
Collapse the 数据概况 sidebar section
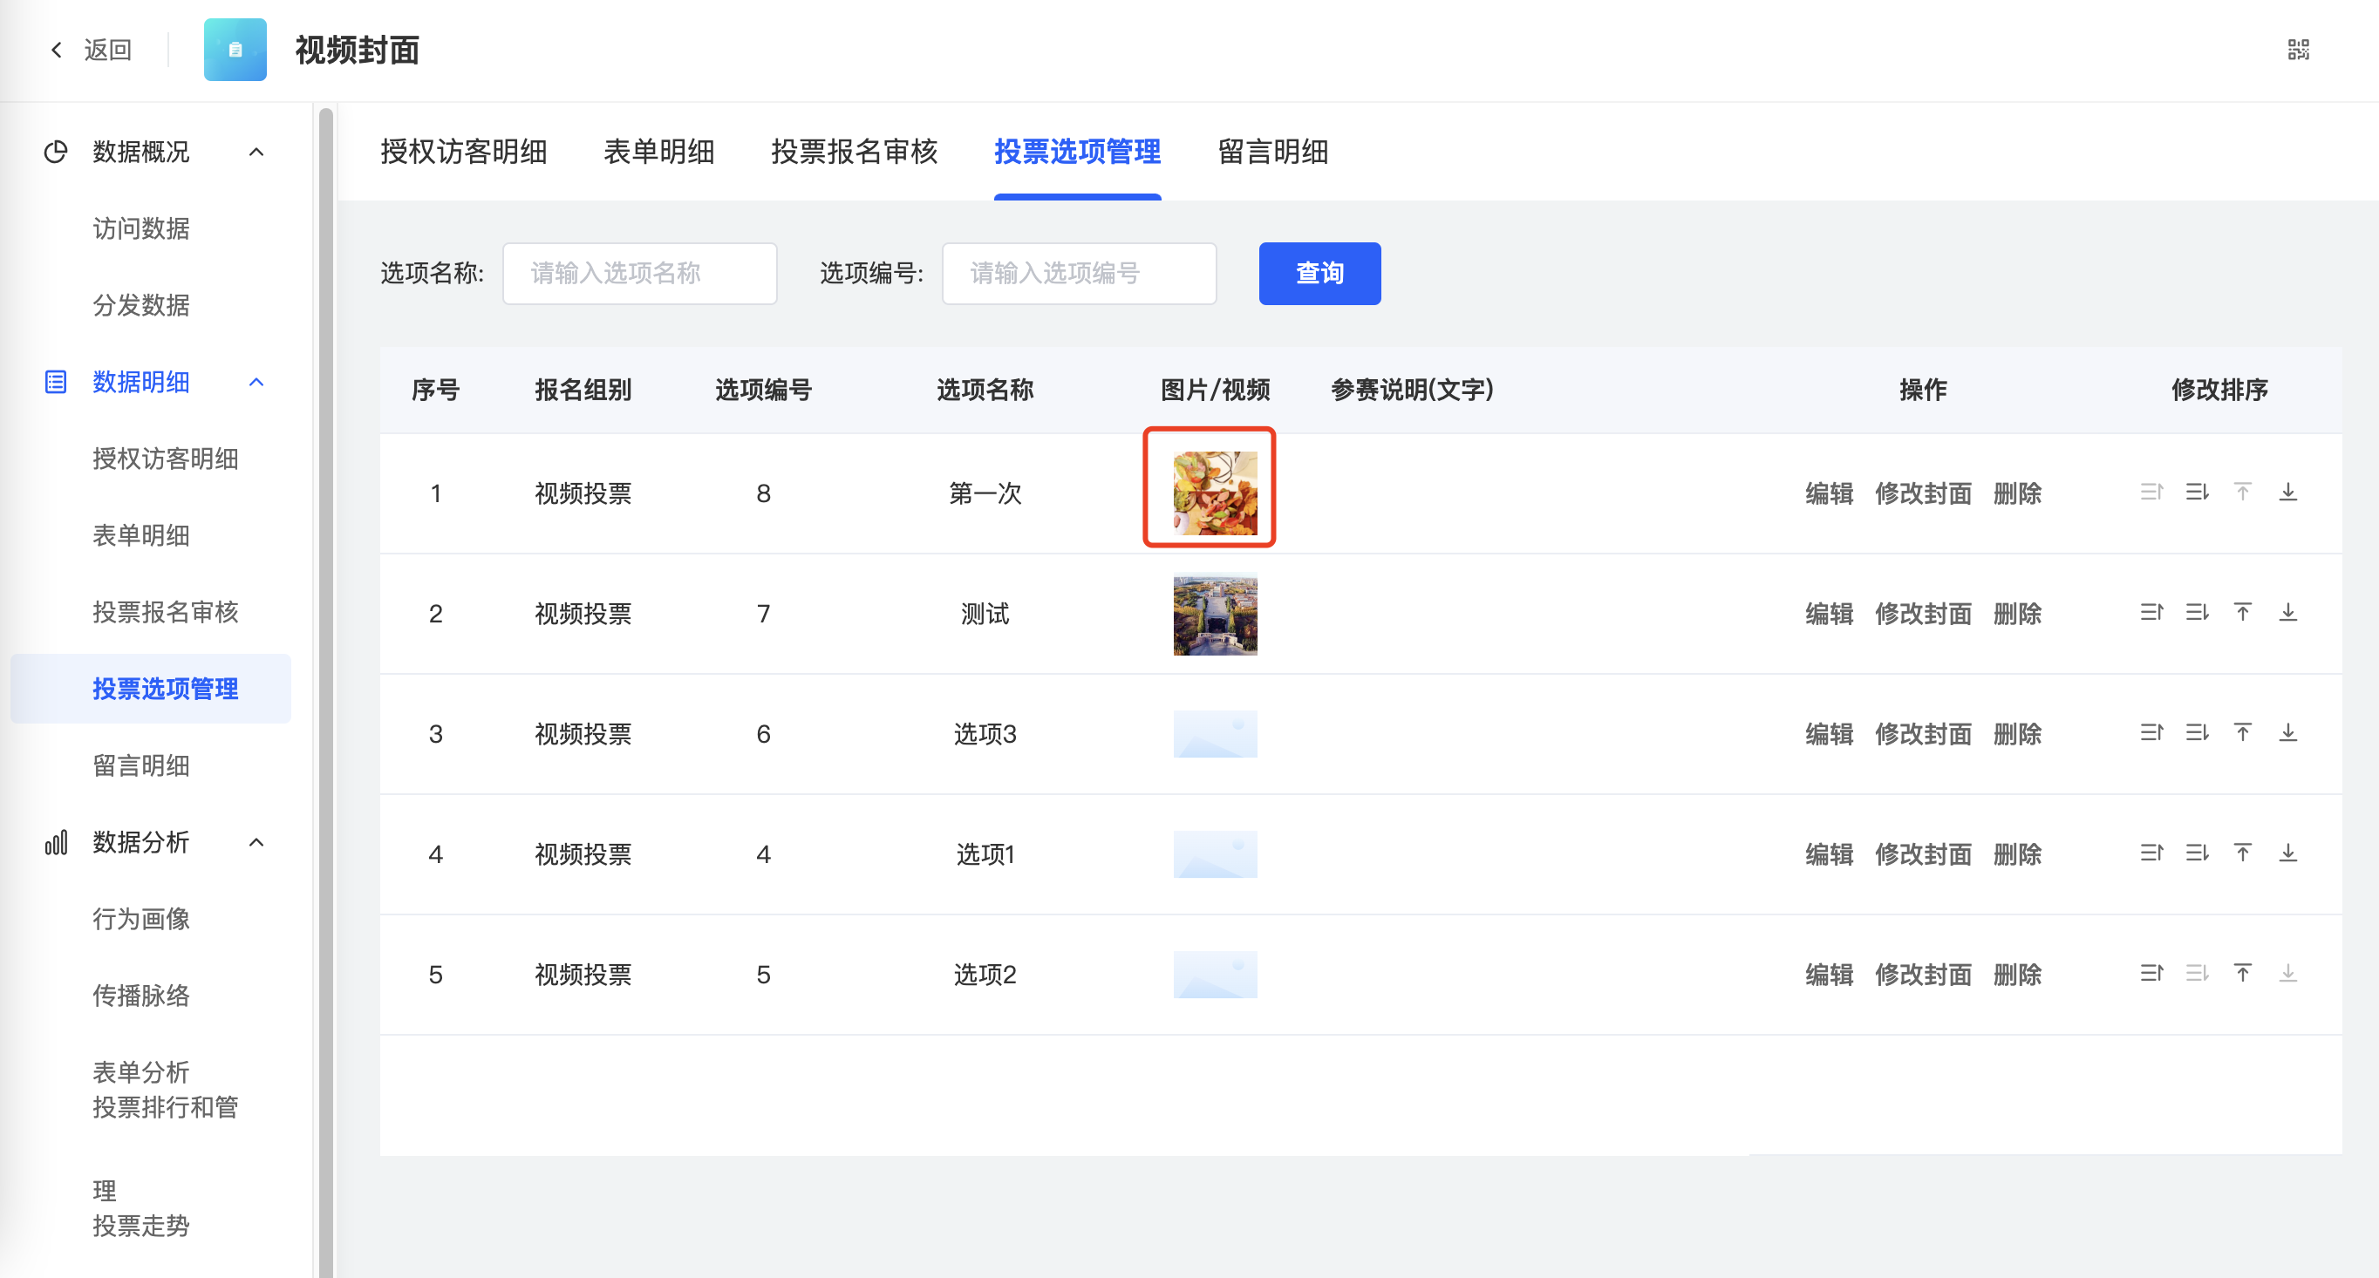pyautogui.click(x=256, y=153)
